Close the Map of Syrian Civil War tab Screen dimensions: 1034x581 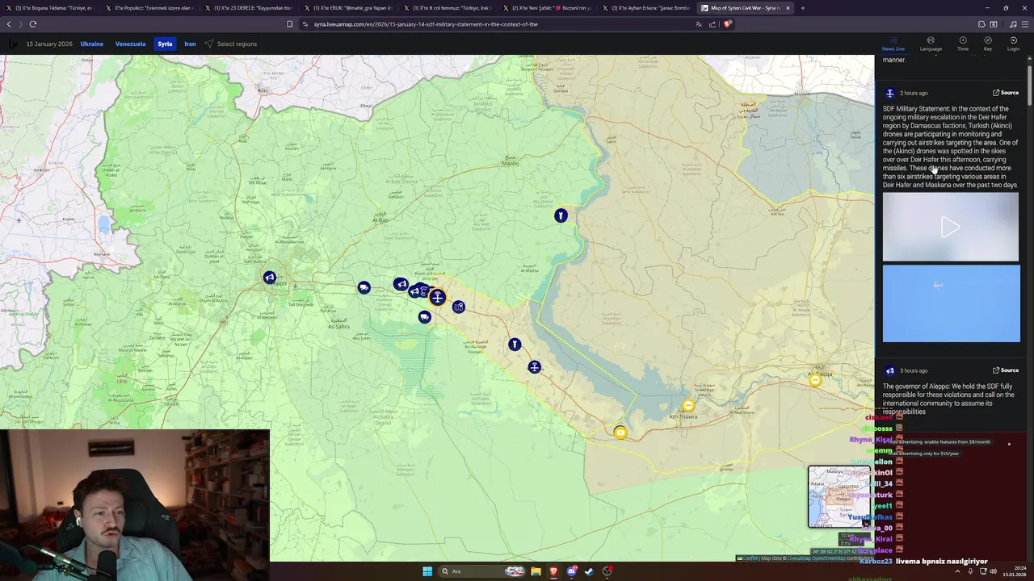tap(788, 8)
